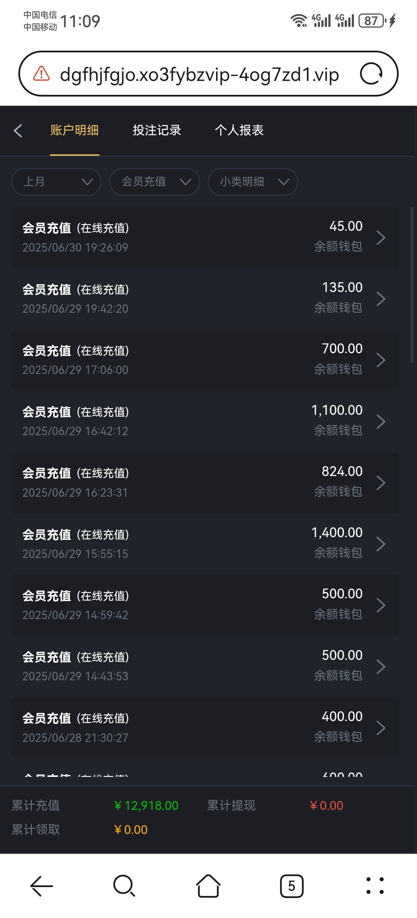Screen dimensions: 417x918
Task: Tap the browser back arrow in bottom bar
Action: [x=42, y=886]
